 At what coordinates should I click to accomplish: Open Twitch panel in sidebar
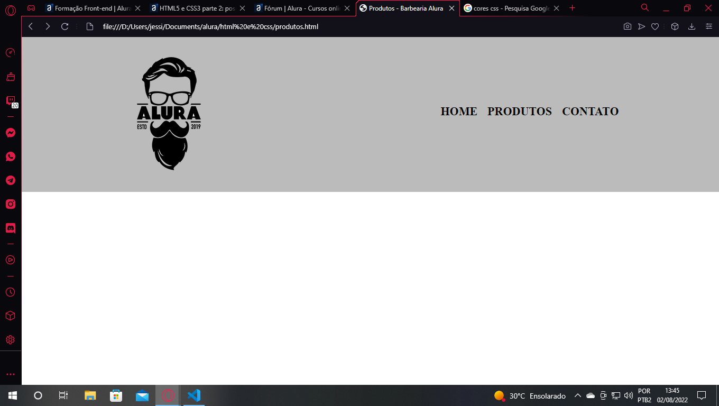[x=11, y=100]
